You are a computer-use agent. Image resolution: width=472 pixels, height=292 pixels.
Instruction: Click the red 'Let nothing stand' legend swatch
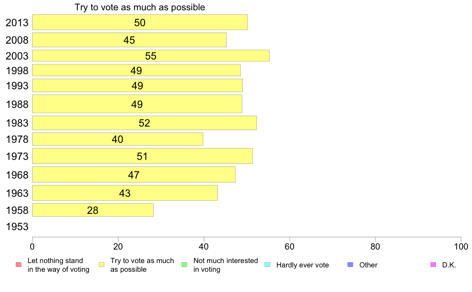19,265
